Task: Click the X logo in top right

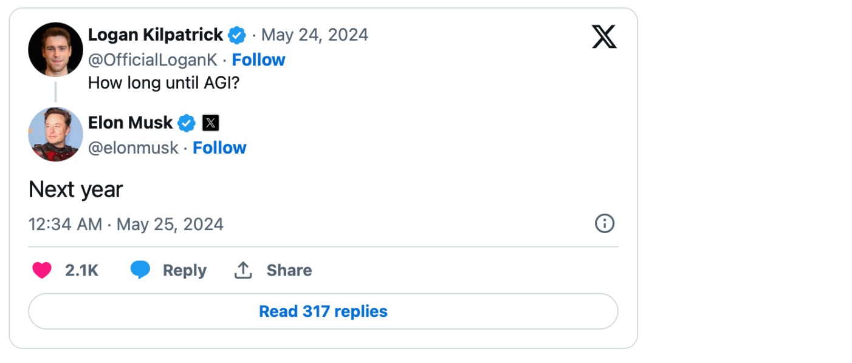Action: 603,36
